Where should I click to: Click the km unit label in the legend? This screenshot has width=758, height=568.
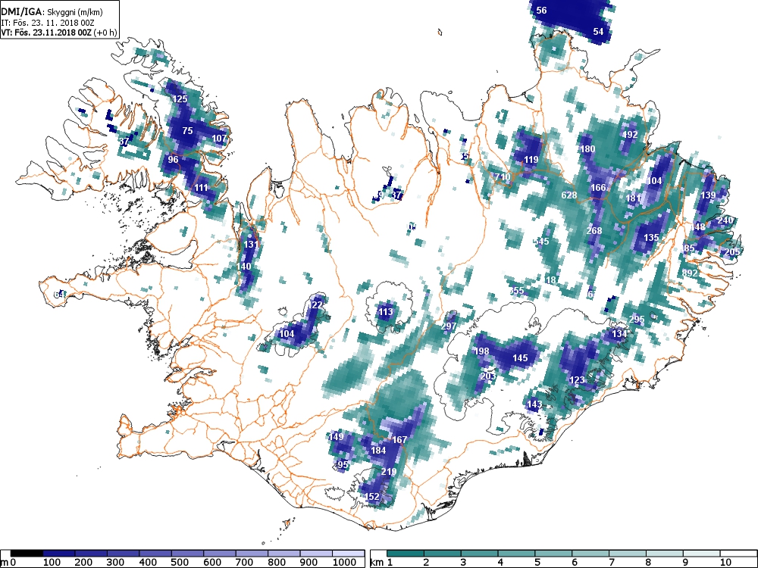[377, 562]
